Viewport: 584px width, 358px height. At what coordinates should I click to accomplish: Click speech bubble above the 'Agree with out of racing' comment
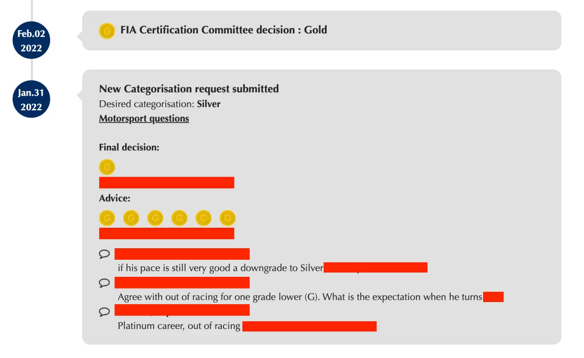(x=104, y=283)
